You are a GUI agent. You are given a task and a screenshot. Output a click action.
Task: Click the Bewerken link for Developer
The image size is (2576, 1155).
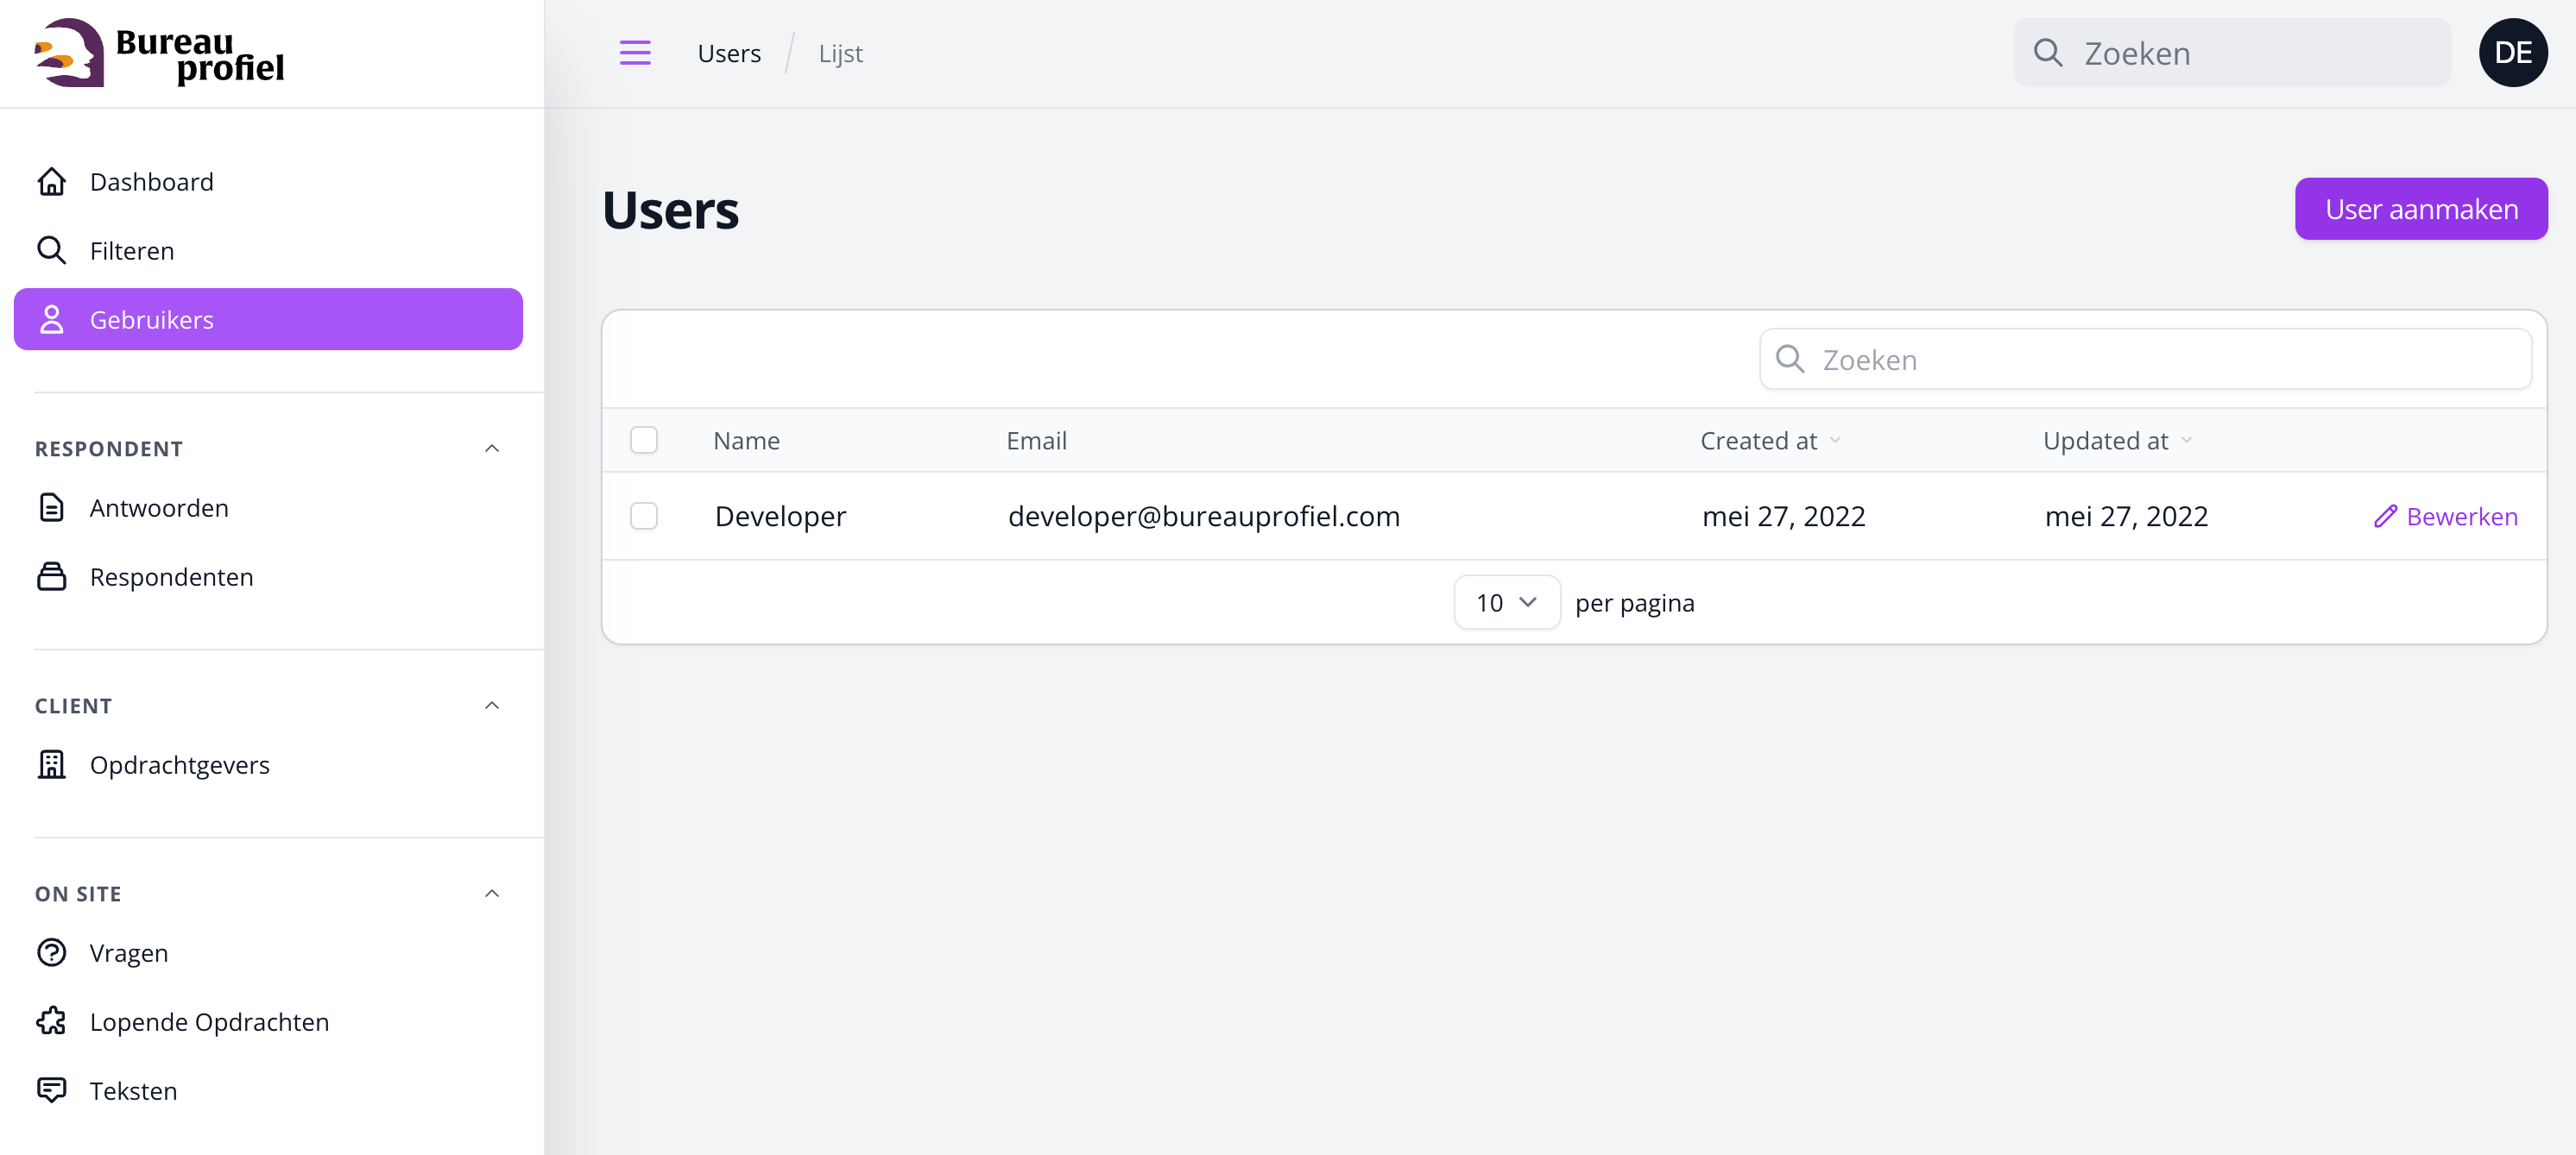pyautogui.click(x=2445, y=517)
